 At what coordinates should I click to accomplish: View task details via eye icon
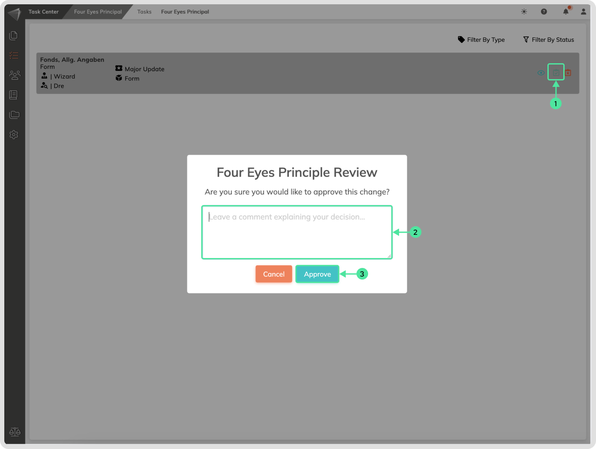click(541, 73)
